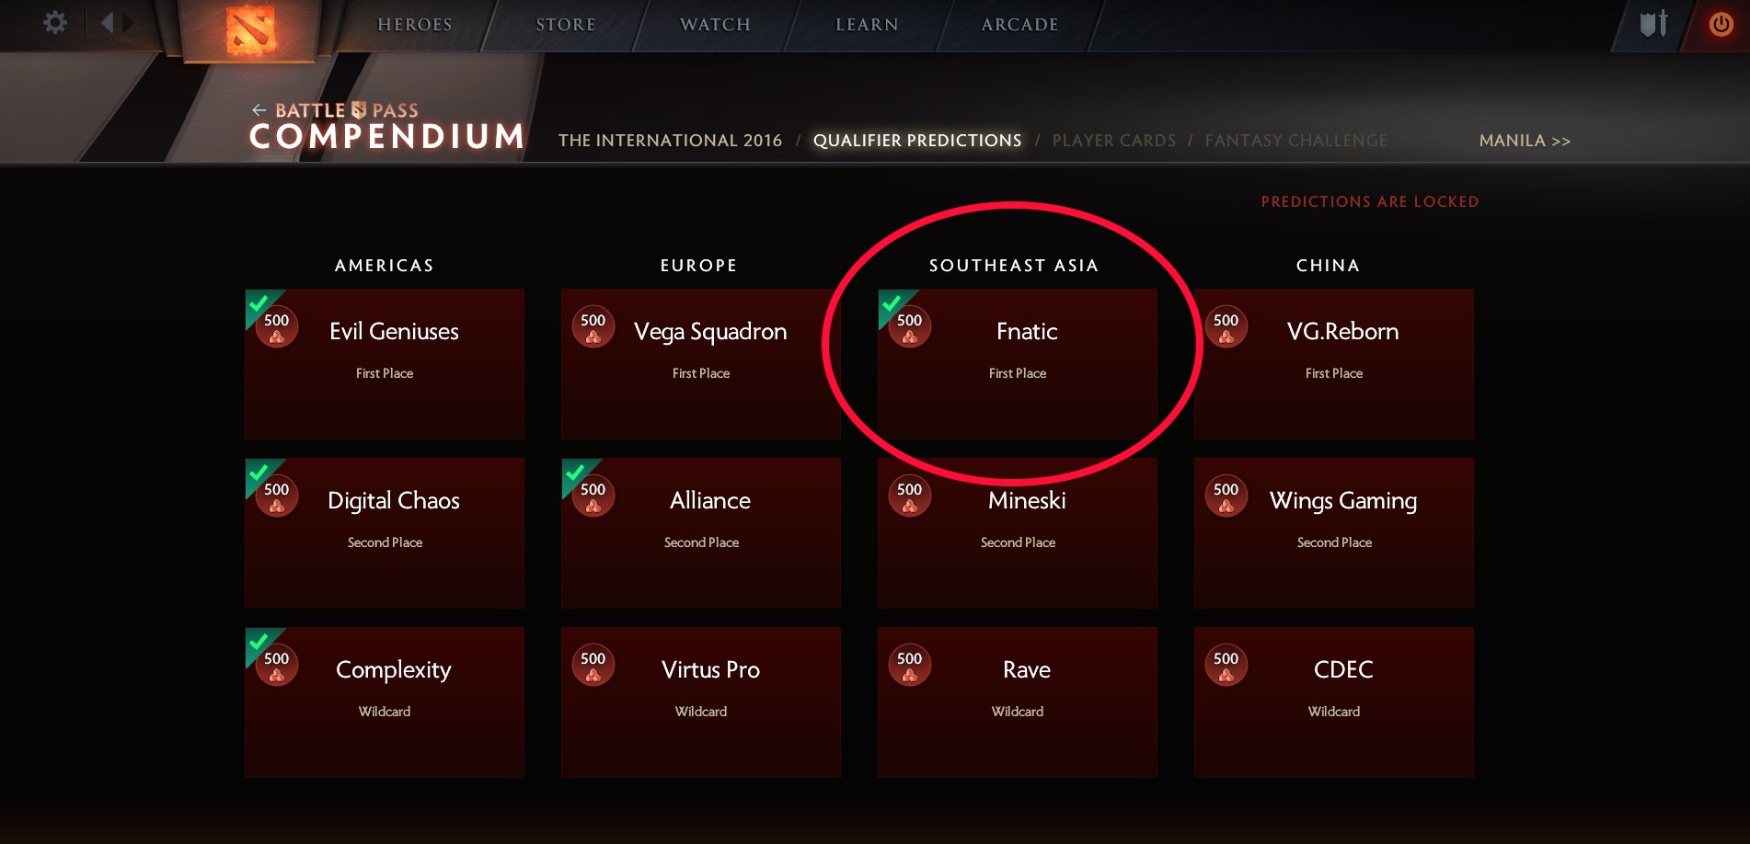
Task: Click the green checkmark on Evil Geniuses
Action: [259, 302]
